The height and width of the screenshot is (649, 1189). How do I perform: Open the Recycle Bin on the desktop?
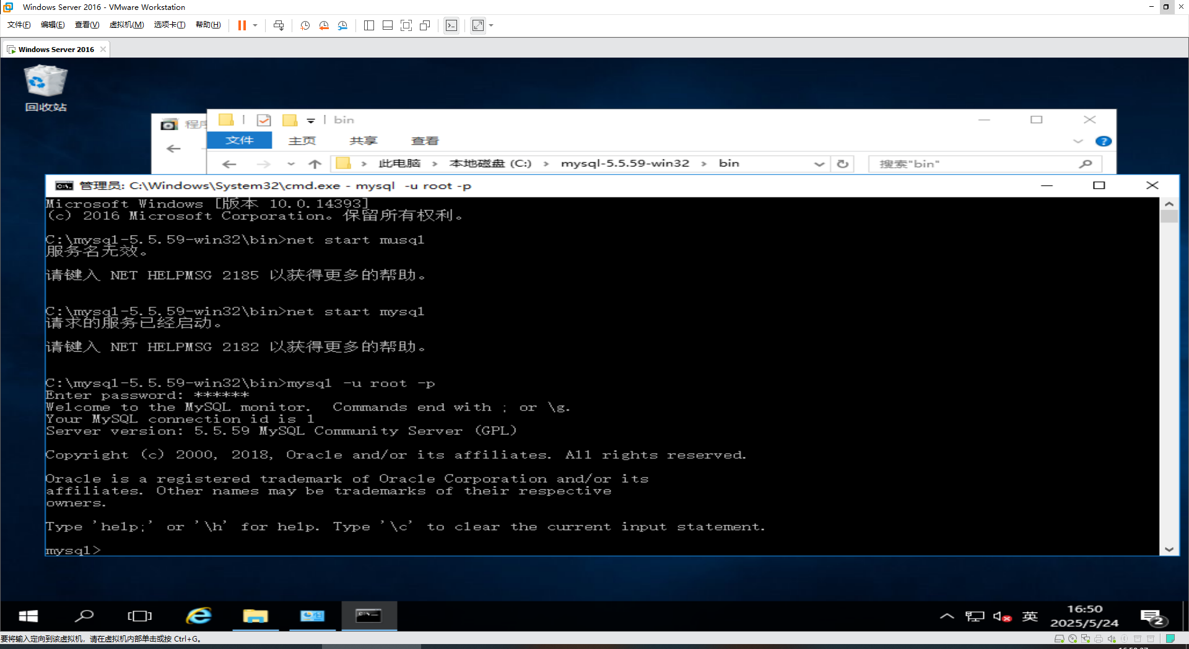[46, 89]
